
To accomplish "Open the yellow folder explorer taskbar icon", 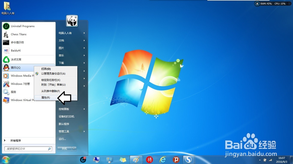I will [123, 160].
